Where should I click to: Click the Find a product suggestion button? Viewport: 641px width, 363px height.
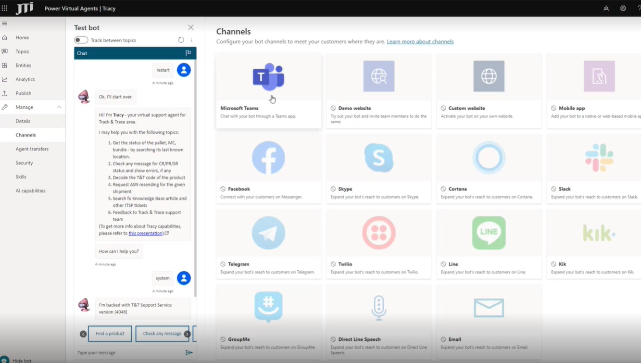[110, 334]
